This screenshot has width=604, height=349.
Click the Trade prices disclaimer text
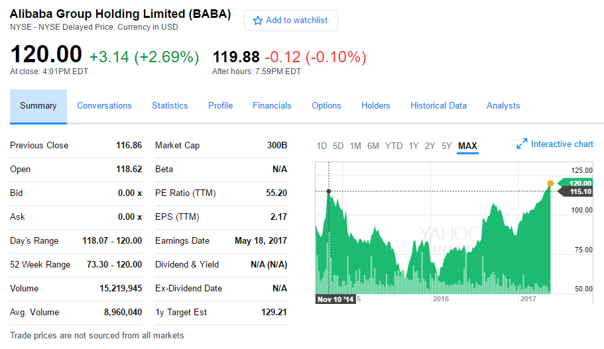coord(97,336)
